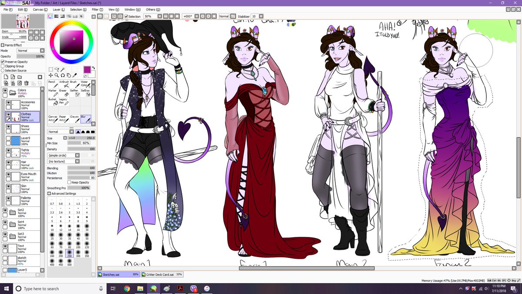Toggle Preserve Opacity checkbox
Screen dimensions: 522x294
[x=3, y=62]
